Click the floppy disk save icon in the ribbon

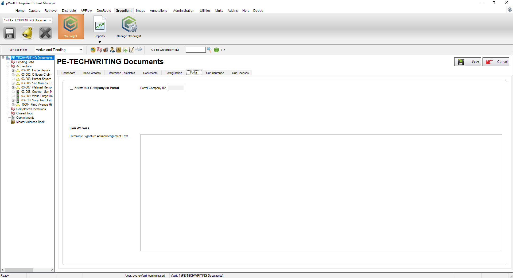(x=10, y=33)
